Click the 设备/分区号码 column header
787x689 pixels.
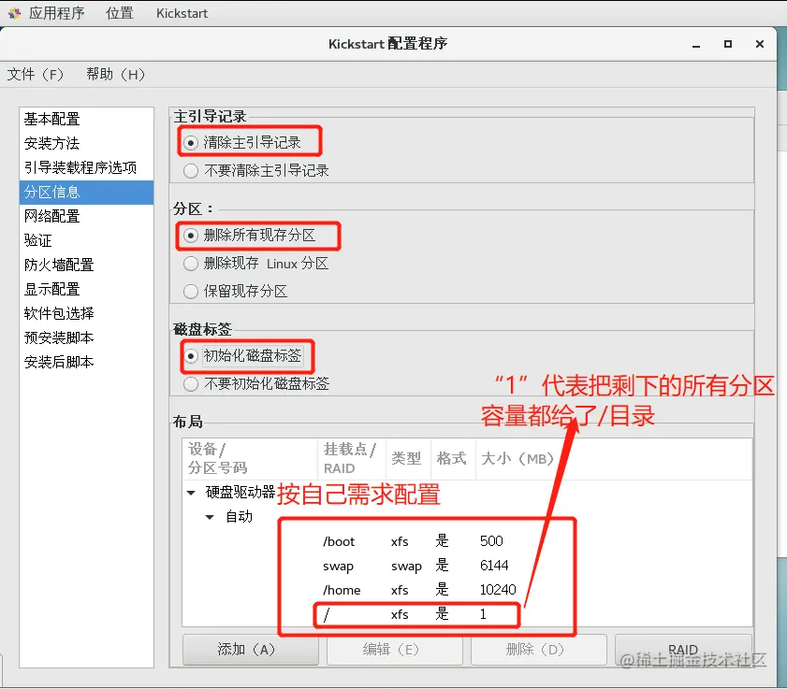250,458
